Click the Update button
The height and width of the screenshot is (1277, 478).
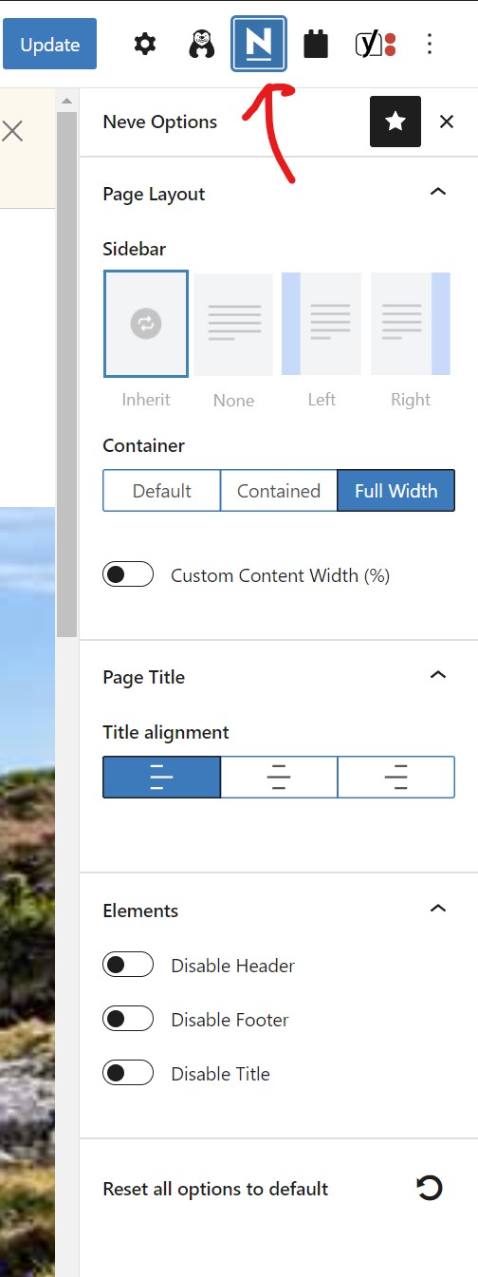pos(49,44)
